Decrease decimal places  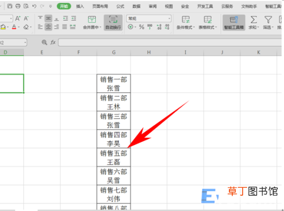[167, 27]
